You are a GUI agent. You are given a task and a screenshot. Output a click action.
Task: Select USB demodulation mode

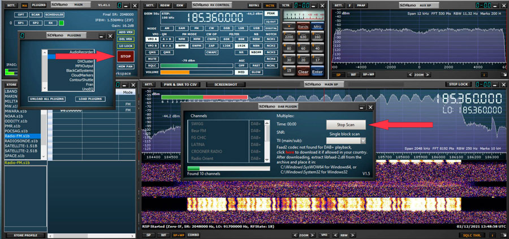pos(256,29)
